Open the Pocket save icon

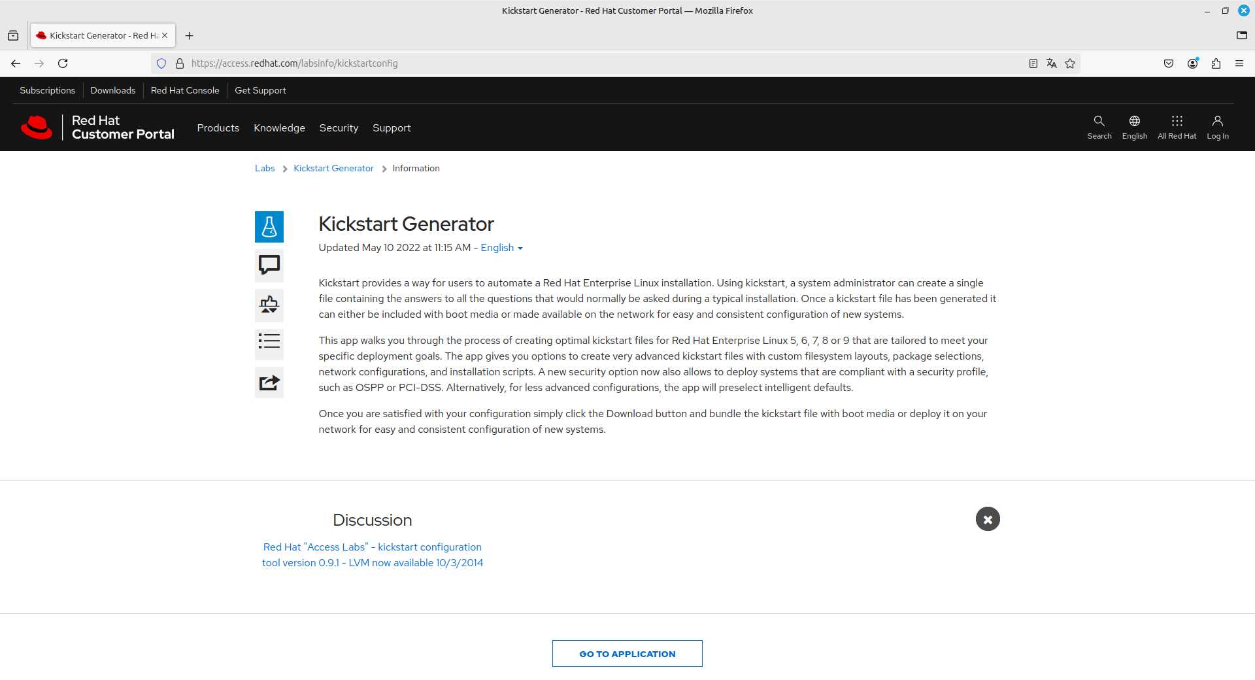pyautogui.click(x=1169, y=63)
